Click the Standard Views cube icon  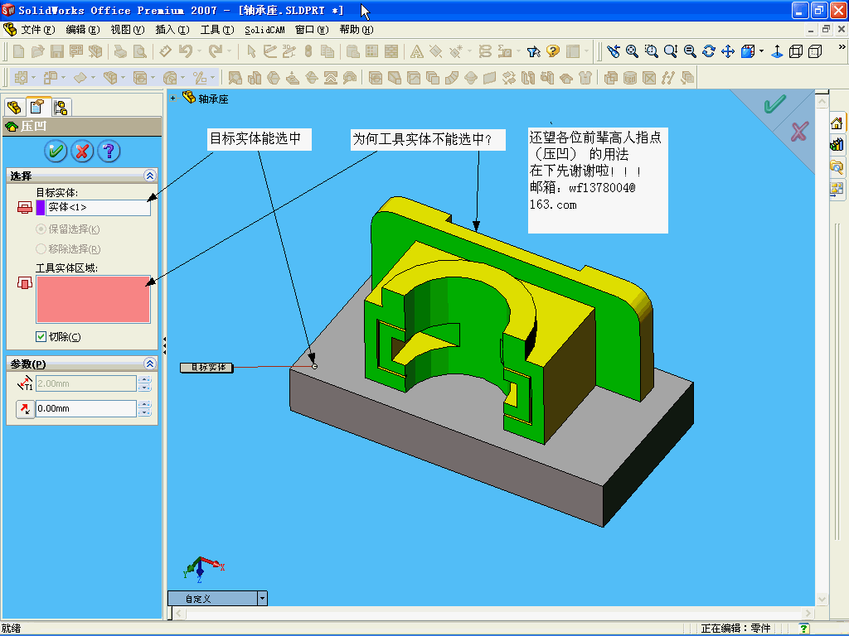click(748, 51)
